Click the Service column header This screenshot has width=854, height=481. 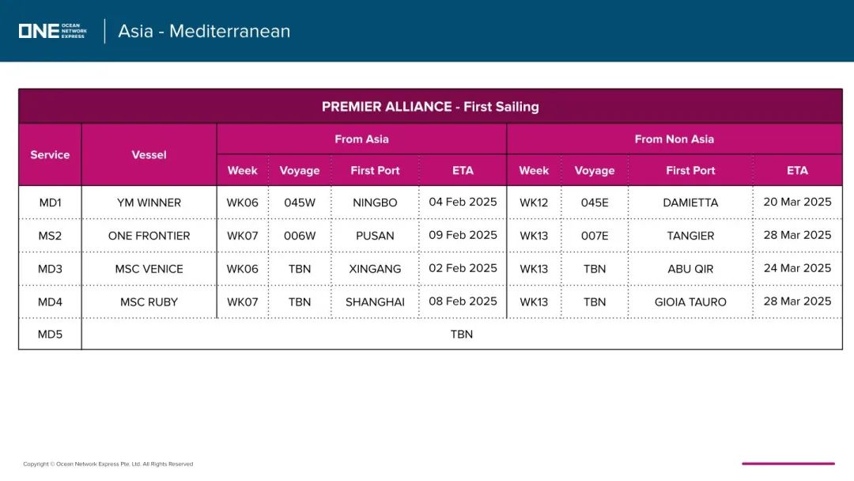click(50, 155)
